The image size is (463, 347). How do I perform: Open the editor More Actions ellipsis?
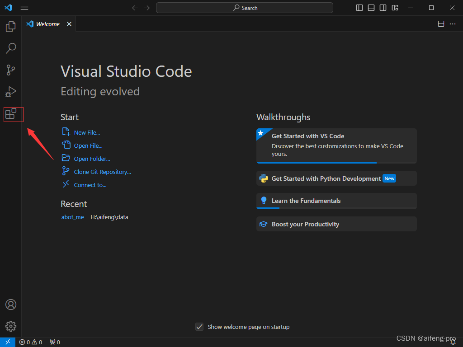(452, 24)
